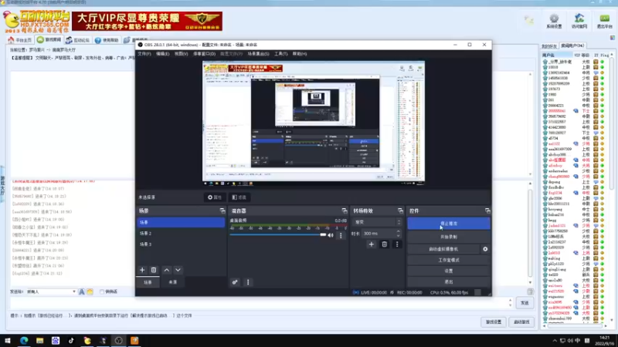Open advanced audio properties gear icon
The image size is (618, 347).
(235, 282)
